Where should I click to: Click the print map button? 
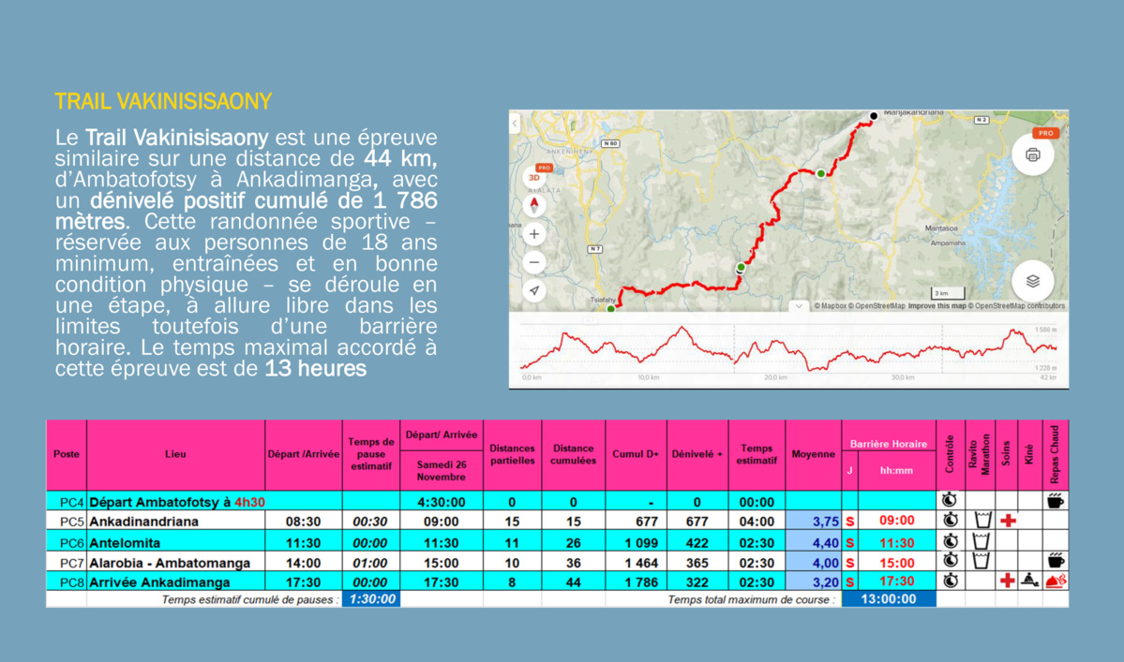click(1032, 155)
